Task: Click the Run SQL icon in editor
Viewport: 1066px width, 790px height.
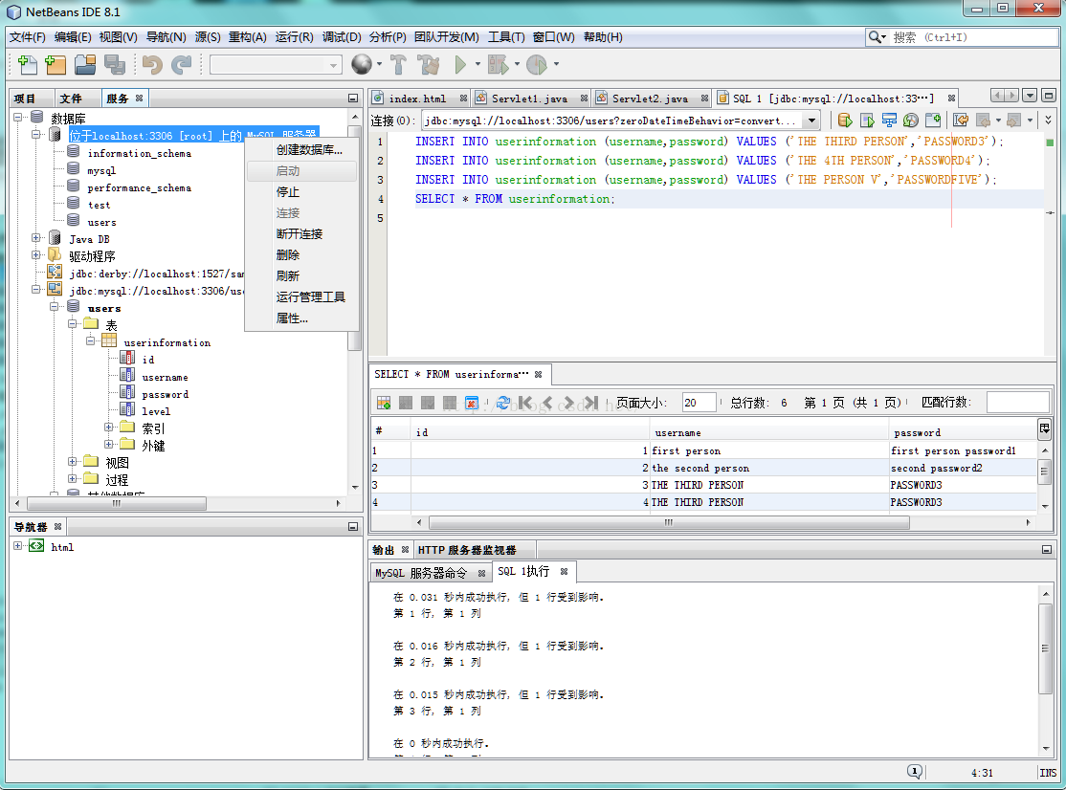Action: pyautogui.click(x=845, y=121)
